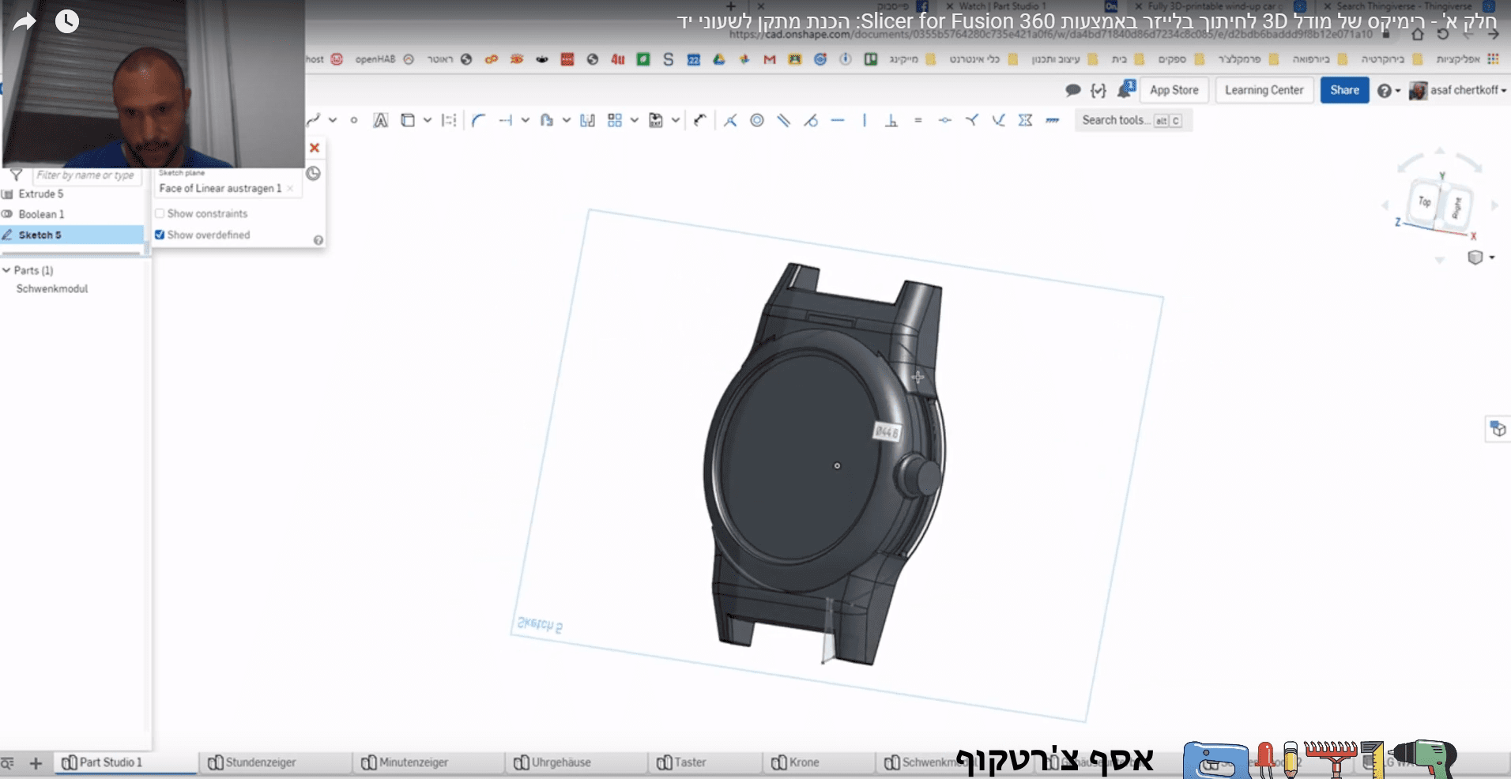Apply the Concentric constraint
The height and width of the screenshot is (779, 1511).
click(757, 120)
